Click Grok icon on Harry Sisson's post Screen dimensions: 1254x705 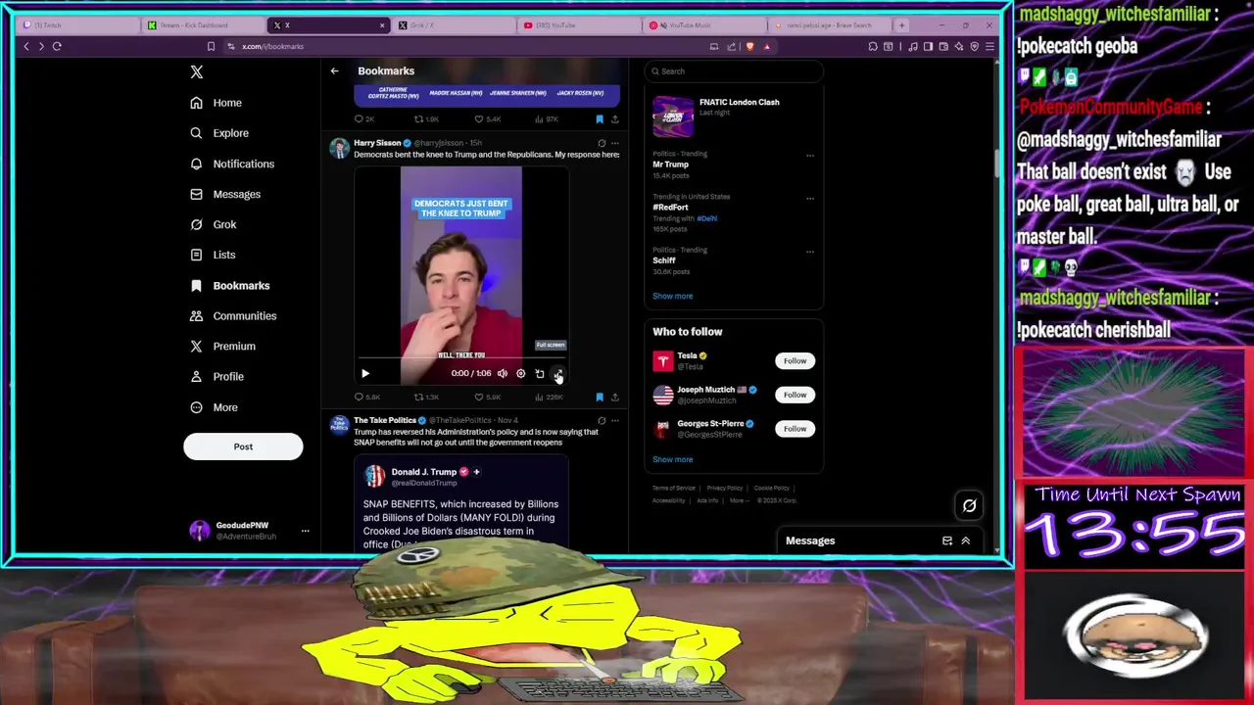click(602, 143)
